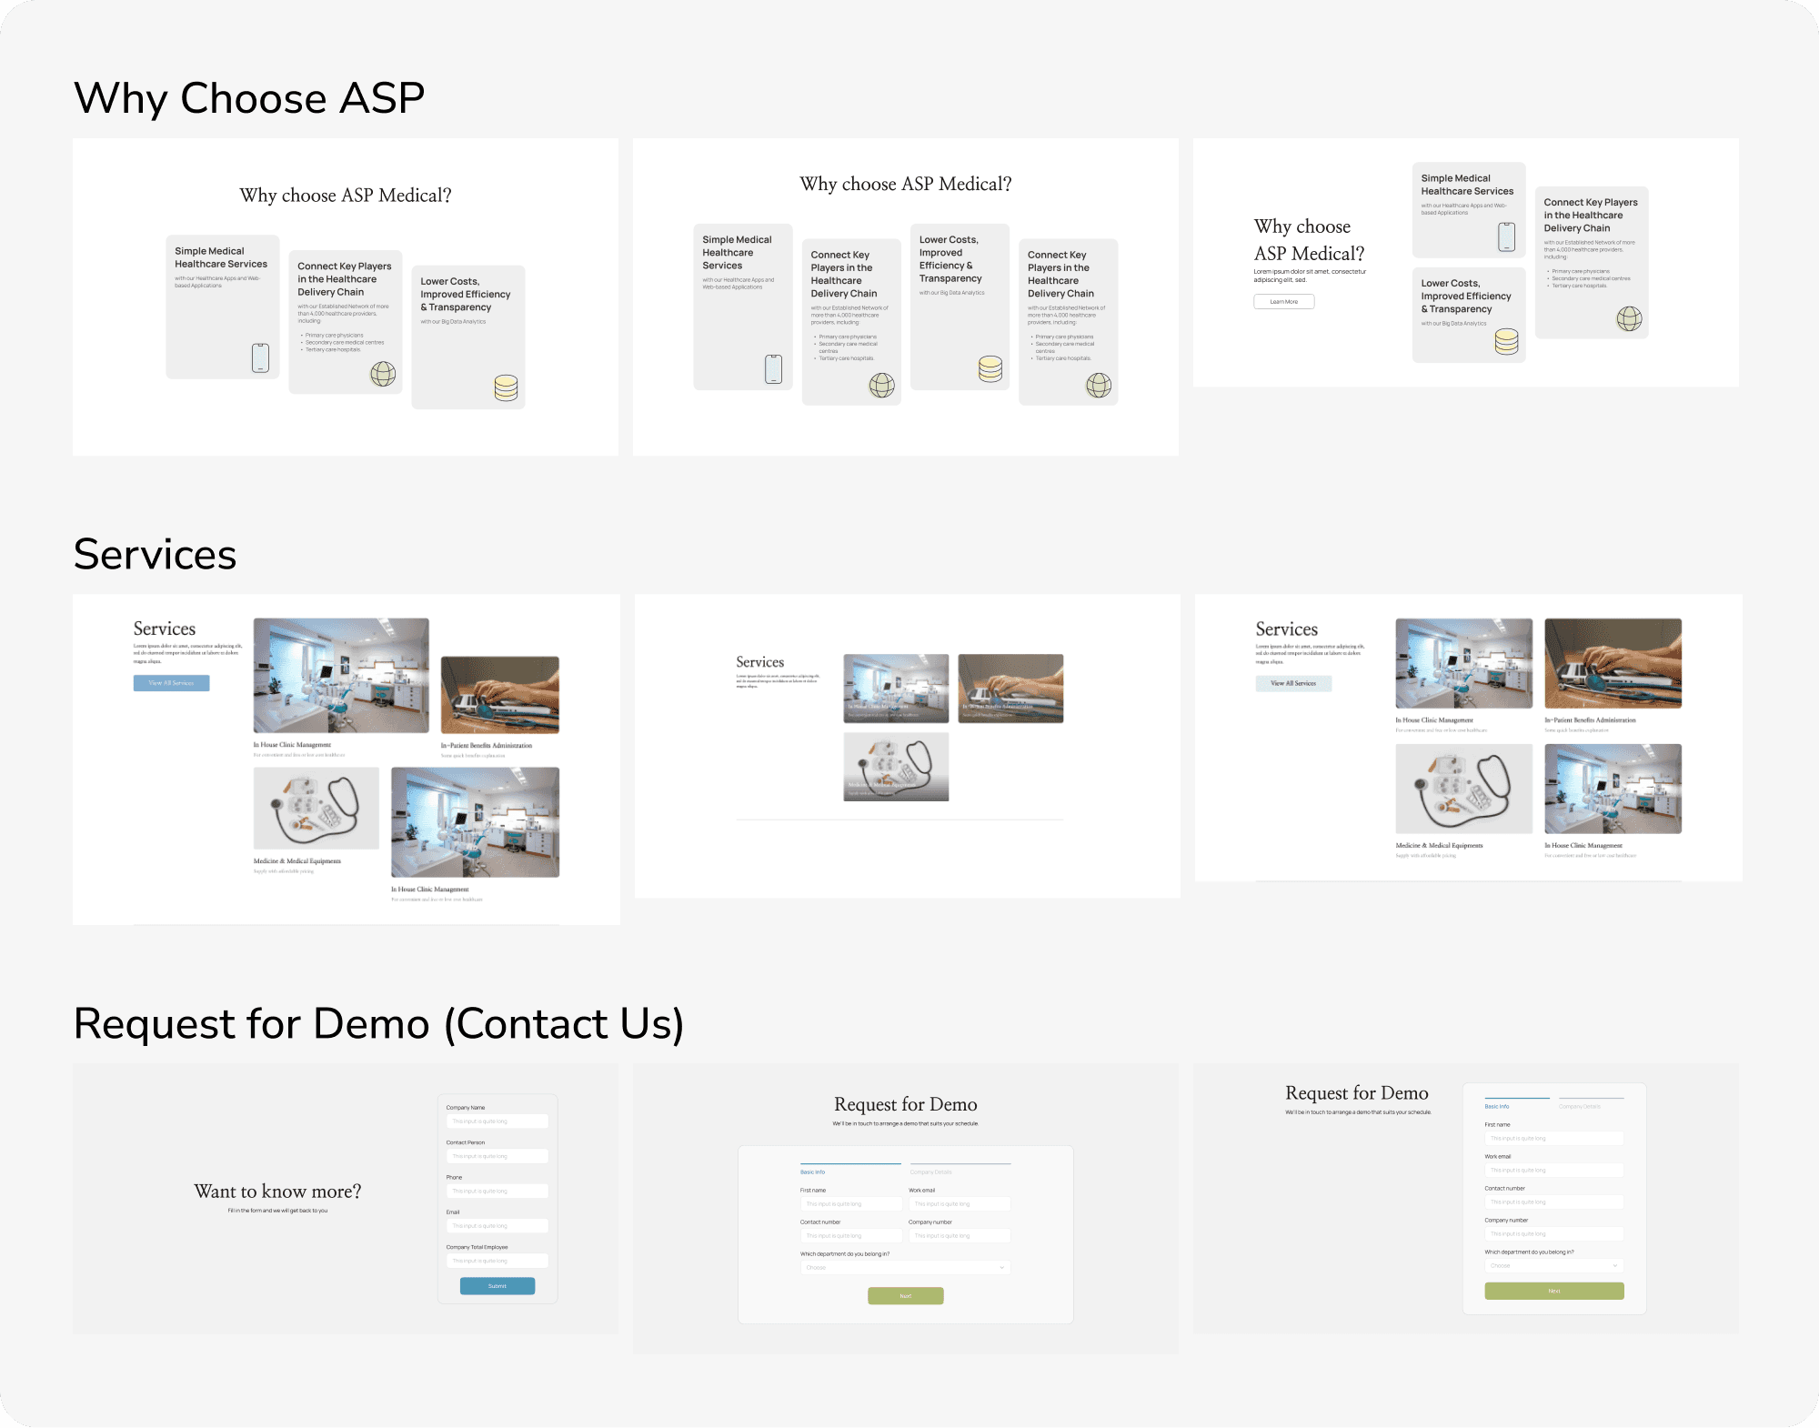
Task: Select the Medicine & Medical Equipments stethoscope image in staggered layout
Action: pos(316,808)
